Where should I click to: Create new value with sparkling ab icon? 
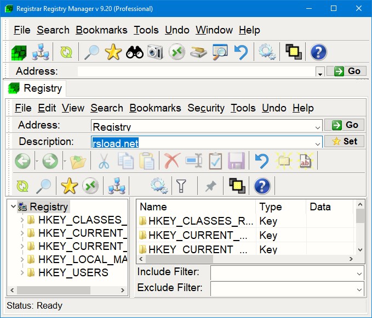coord(305,161)
